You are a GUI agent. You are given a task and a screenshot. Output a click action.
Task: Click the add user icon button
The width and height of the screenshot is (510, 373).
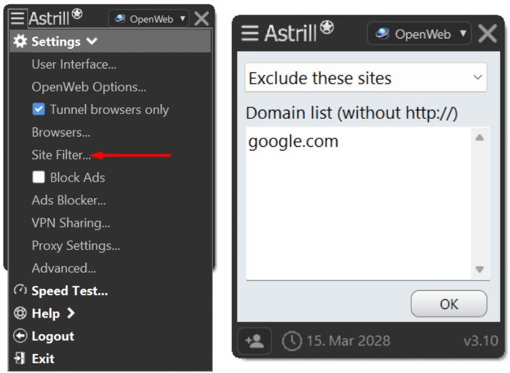click(254, 341)
